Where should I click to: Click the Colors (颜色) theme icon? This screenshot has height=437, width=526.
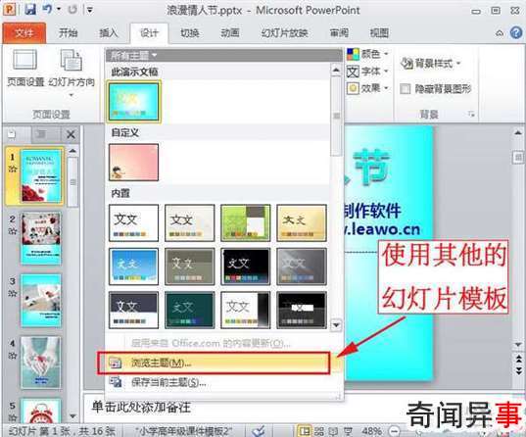pyautogui.click(x=353, y=54)
